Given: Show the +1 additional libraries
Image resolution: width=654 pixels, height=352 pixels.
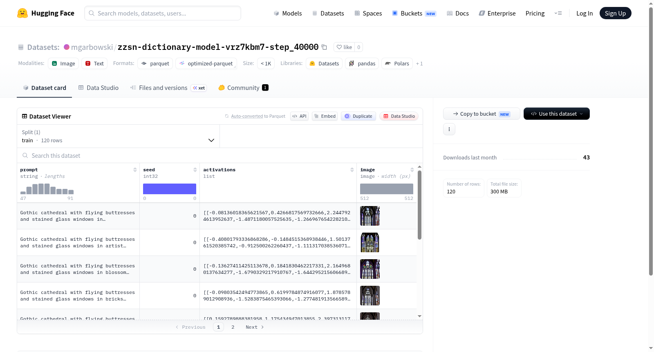Looking at the screenshot, I should click(419, 63).
